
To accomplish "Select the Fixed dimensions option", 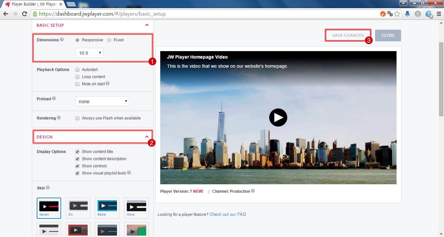I will [109, 40].
